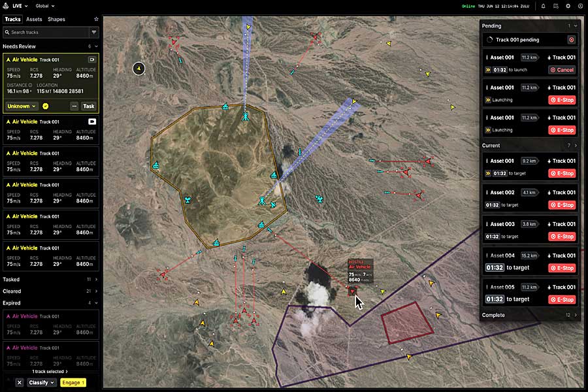Viewport: 588px width, 392px height.
Task: Switch to the Assets tab
Action: click(x=34, y=20)
